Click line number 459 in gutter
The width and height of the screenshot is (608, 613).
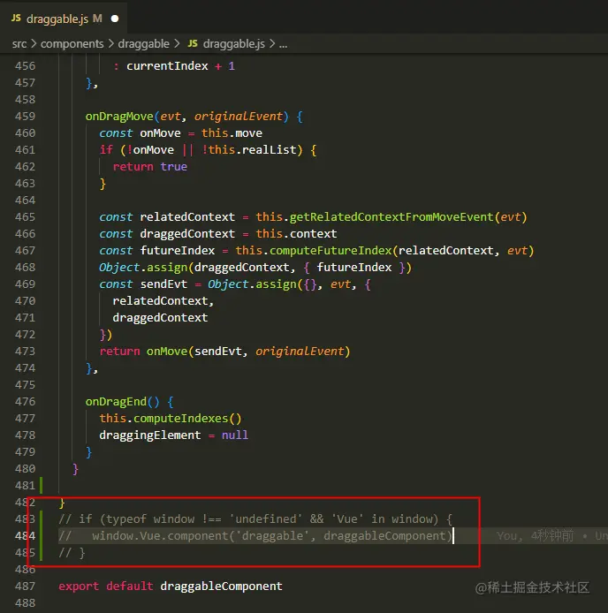coord(25,116)
